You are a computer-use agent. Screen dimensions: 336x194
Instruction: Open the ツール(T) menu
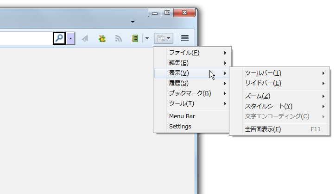click(x=192, y=103)
